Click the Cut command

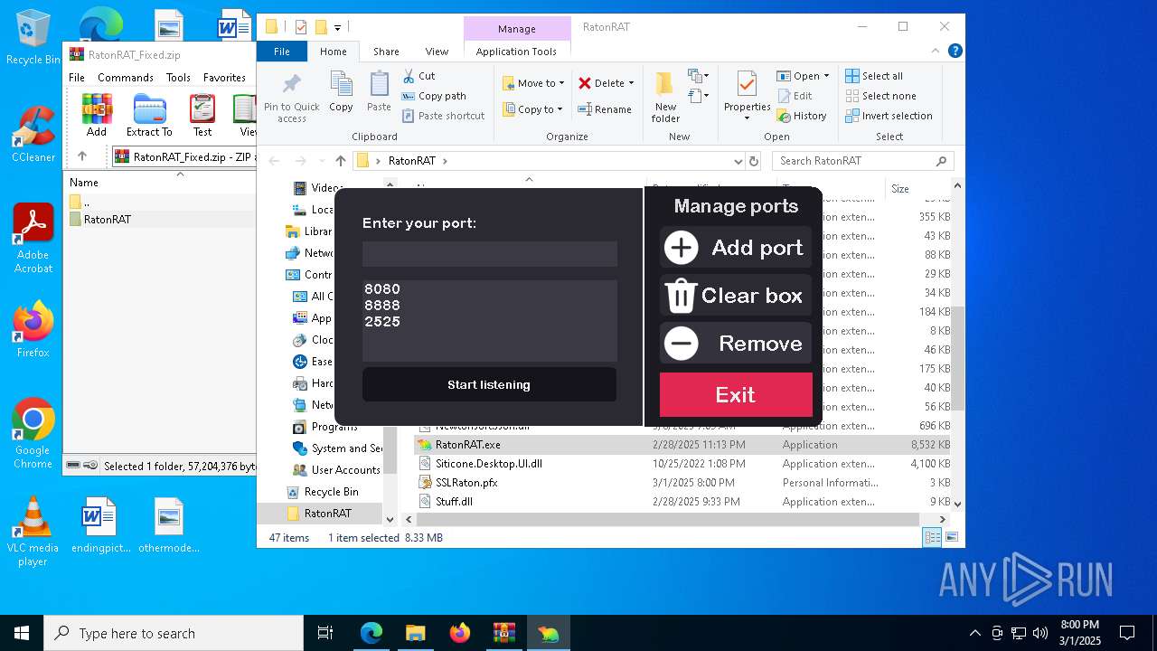(x=419, y=76)
